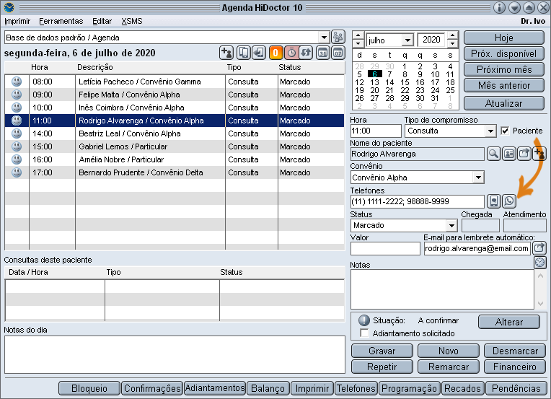
Task: Click the Situação exclamation status icon
Action: tap(364, 320)
